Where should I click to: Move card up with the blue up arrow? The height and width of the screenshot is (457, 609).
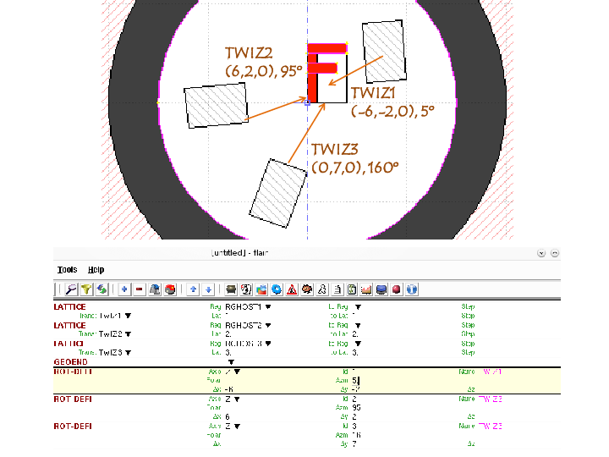tap(193, 289)
